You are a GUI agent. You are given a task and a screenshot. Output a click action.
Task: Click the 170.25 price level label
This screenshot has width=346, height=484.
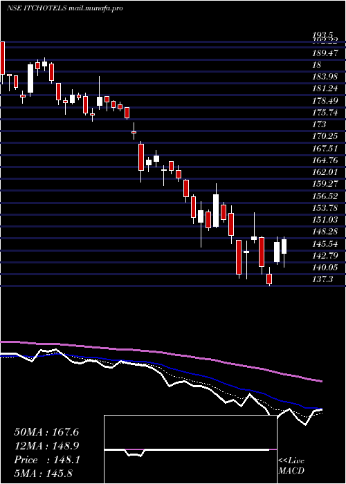point(325,136)
